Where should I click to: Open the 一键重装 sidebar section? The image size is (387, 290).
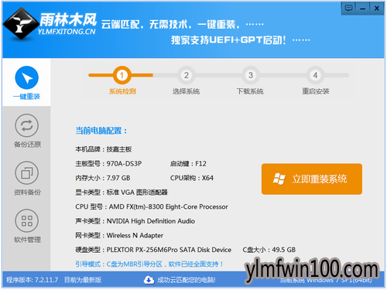(26, 83)
